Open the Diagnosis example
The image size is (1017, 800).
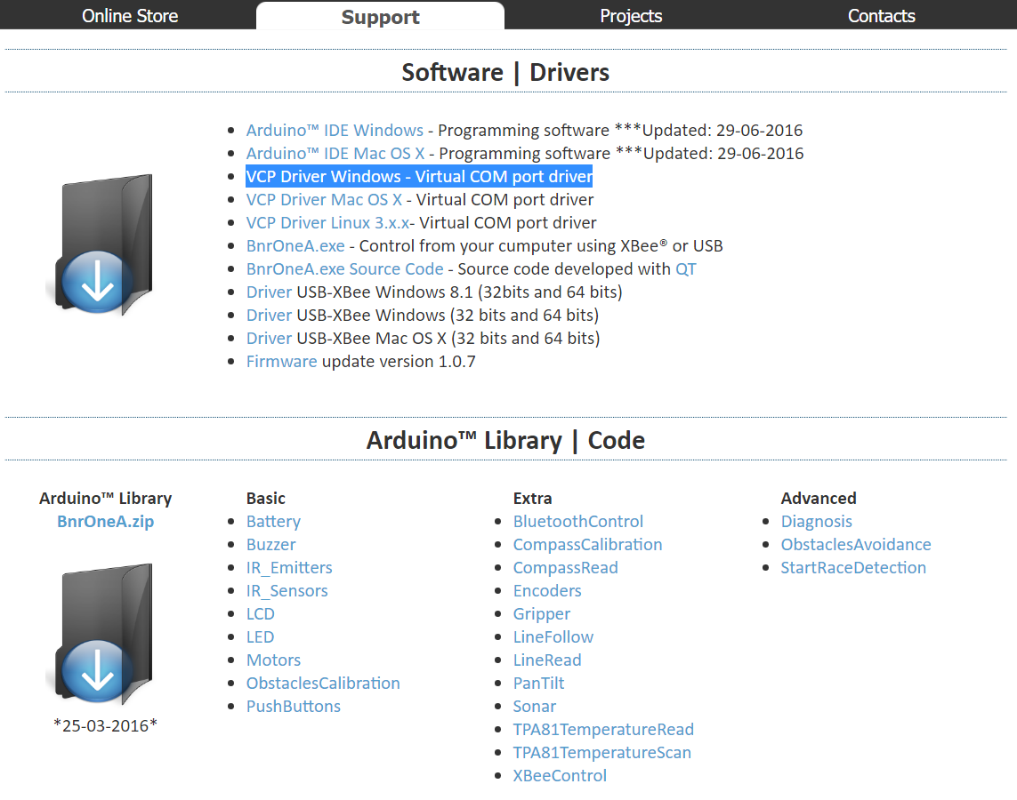(816, 522)
